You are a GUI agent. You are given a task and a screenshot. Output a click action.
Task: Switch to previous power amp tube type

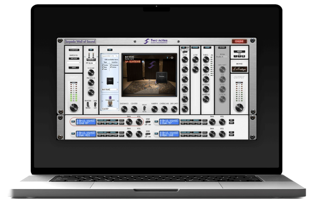tap(85, 57)
